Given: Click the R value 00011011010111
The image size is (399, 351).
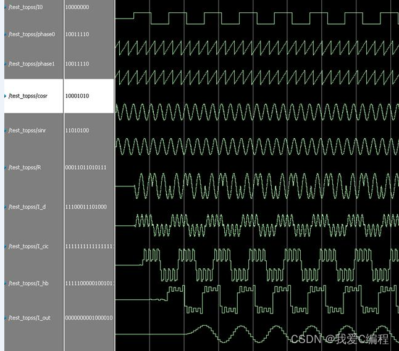Looking at the screenshot, I should pos(86,168).
